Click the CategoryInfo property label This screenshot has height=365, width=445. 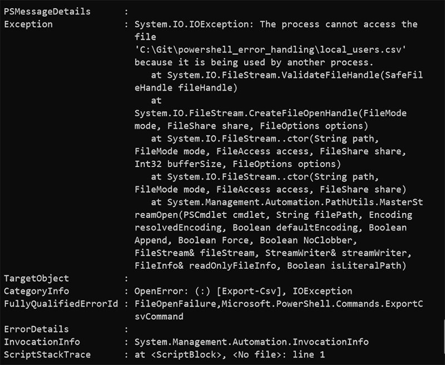point(37,291)
